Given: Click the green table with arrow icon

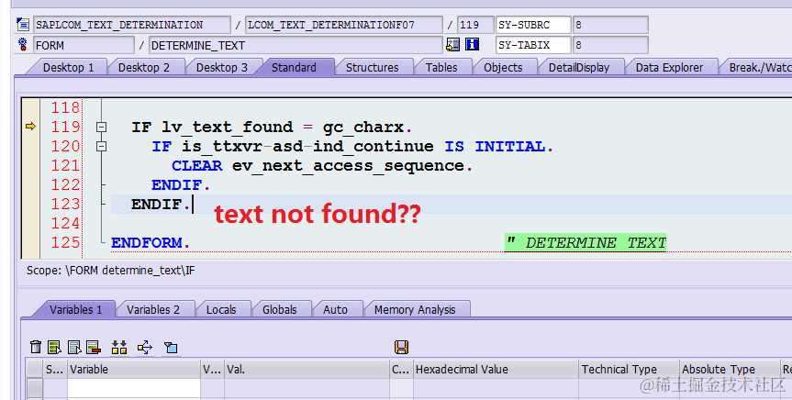Looking at the screenshot, I should pyautogui.click(x=54, y=347).
